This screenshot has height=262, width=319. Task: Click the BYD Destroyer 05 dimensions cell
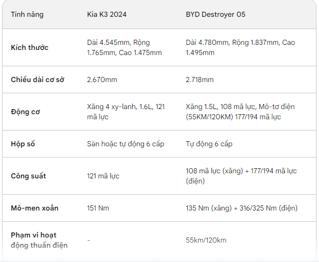click(240, 47)
